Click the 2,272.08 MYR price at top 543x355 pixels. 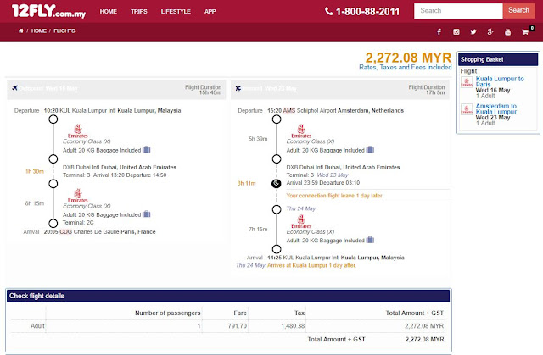(408, 58)
